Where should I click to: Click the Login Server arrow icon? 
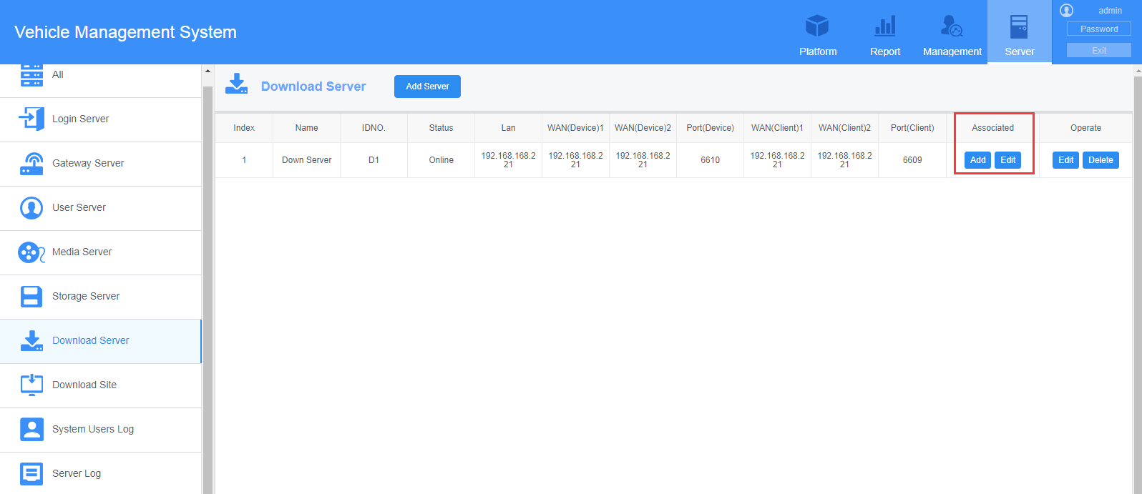31,119
